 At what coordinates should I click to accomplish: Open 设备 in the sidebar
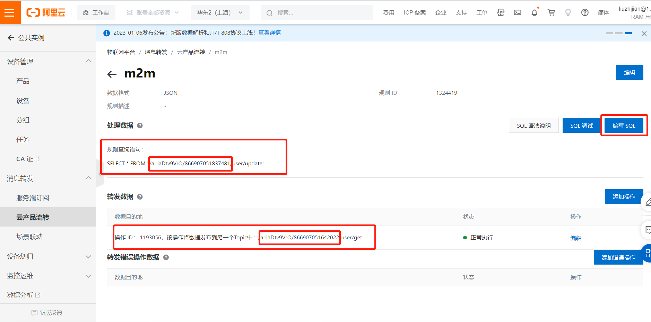click(x=23, y=101)
